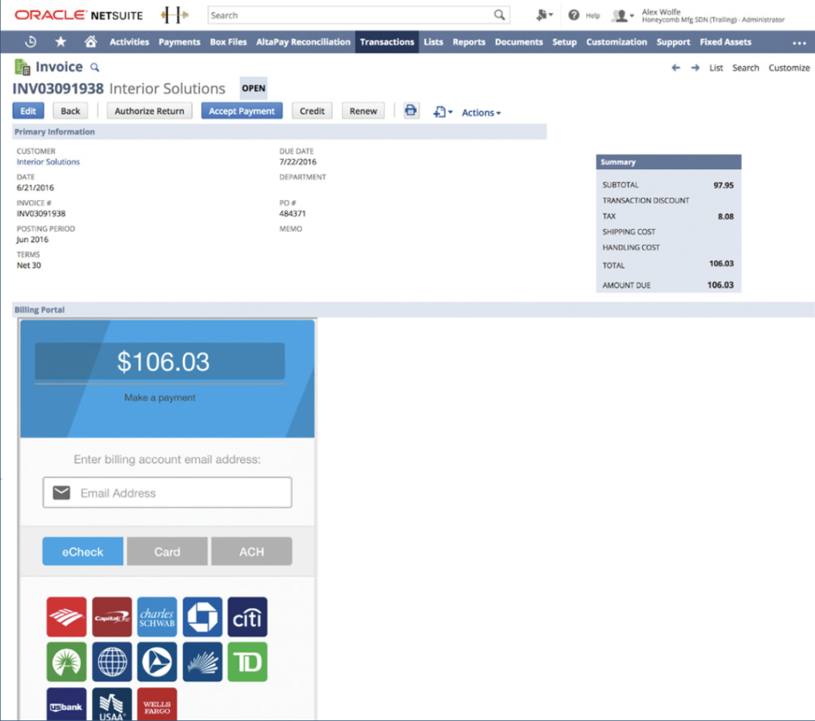Click the Renew button
This screenshot has height=721, width=815.
coord(364,110)
